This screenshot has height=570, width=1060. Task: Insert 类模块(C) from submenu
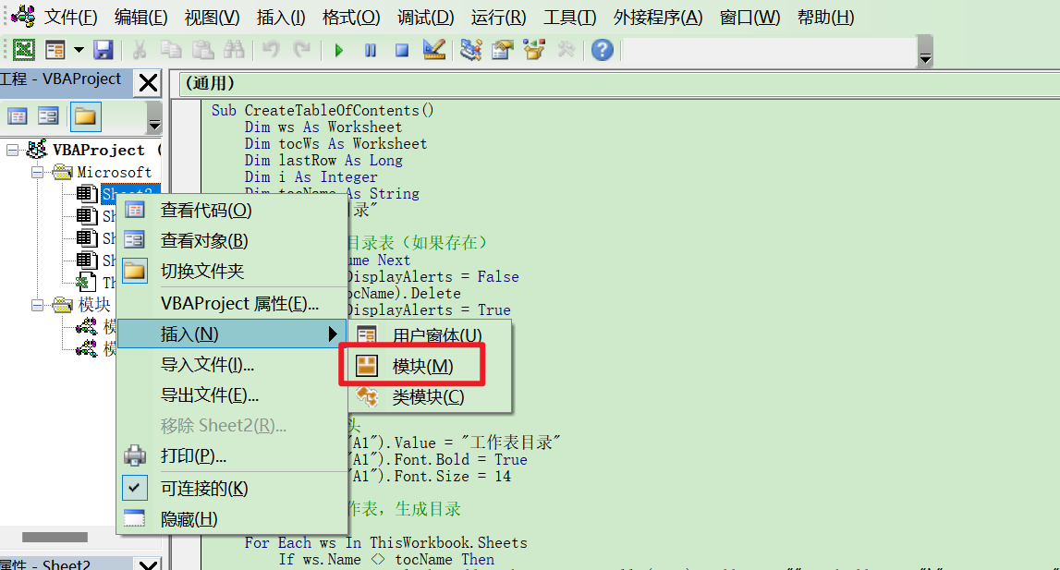[x=430, y=397]
